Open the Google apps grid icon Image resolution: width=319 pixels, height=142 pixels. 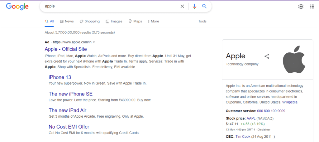click(x=312, y=7)
